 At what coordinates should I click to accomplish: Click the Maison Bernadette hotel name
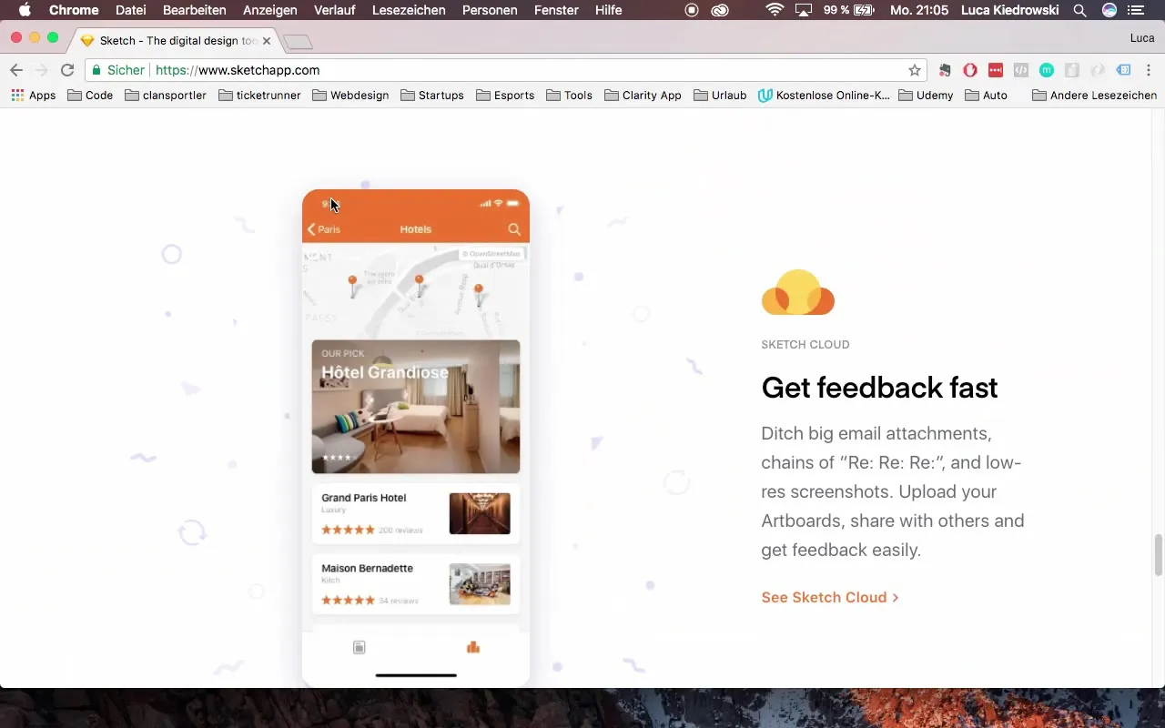367,568
